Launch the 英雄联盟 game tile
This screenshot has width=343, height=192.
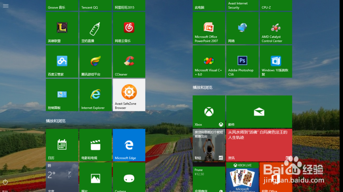(x=62, y=28)
